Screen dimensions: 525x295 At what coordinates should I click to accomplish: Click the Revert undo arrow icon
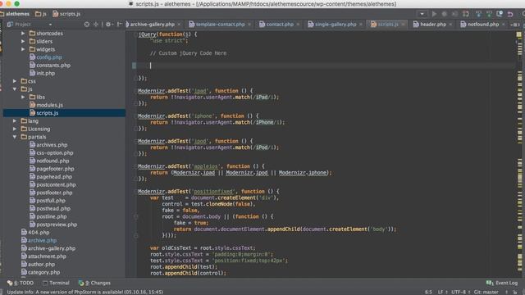[x=510, y=14]
